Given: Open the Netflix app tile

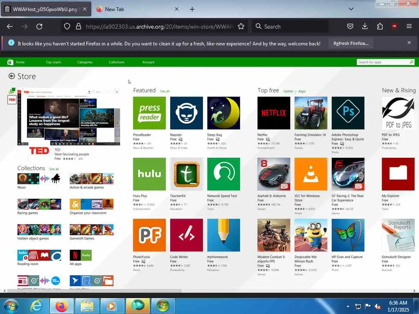Looking at the screenshot, I should click(x=274, y=113).
